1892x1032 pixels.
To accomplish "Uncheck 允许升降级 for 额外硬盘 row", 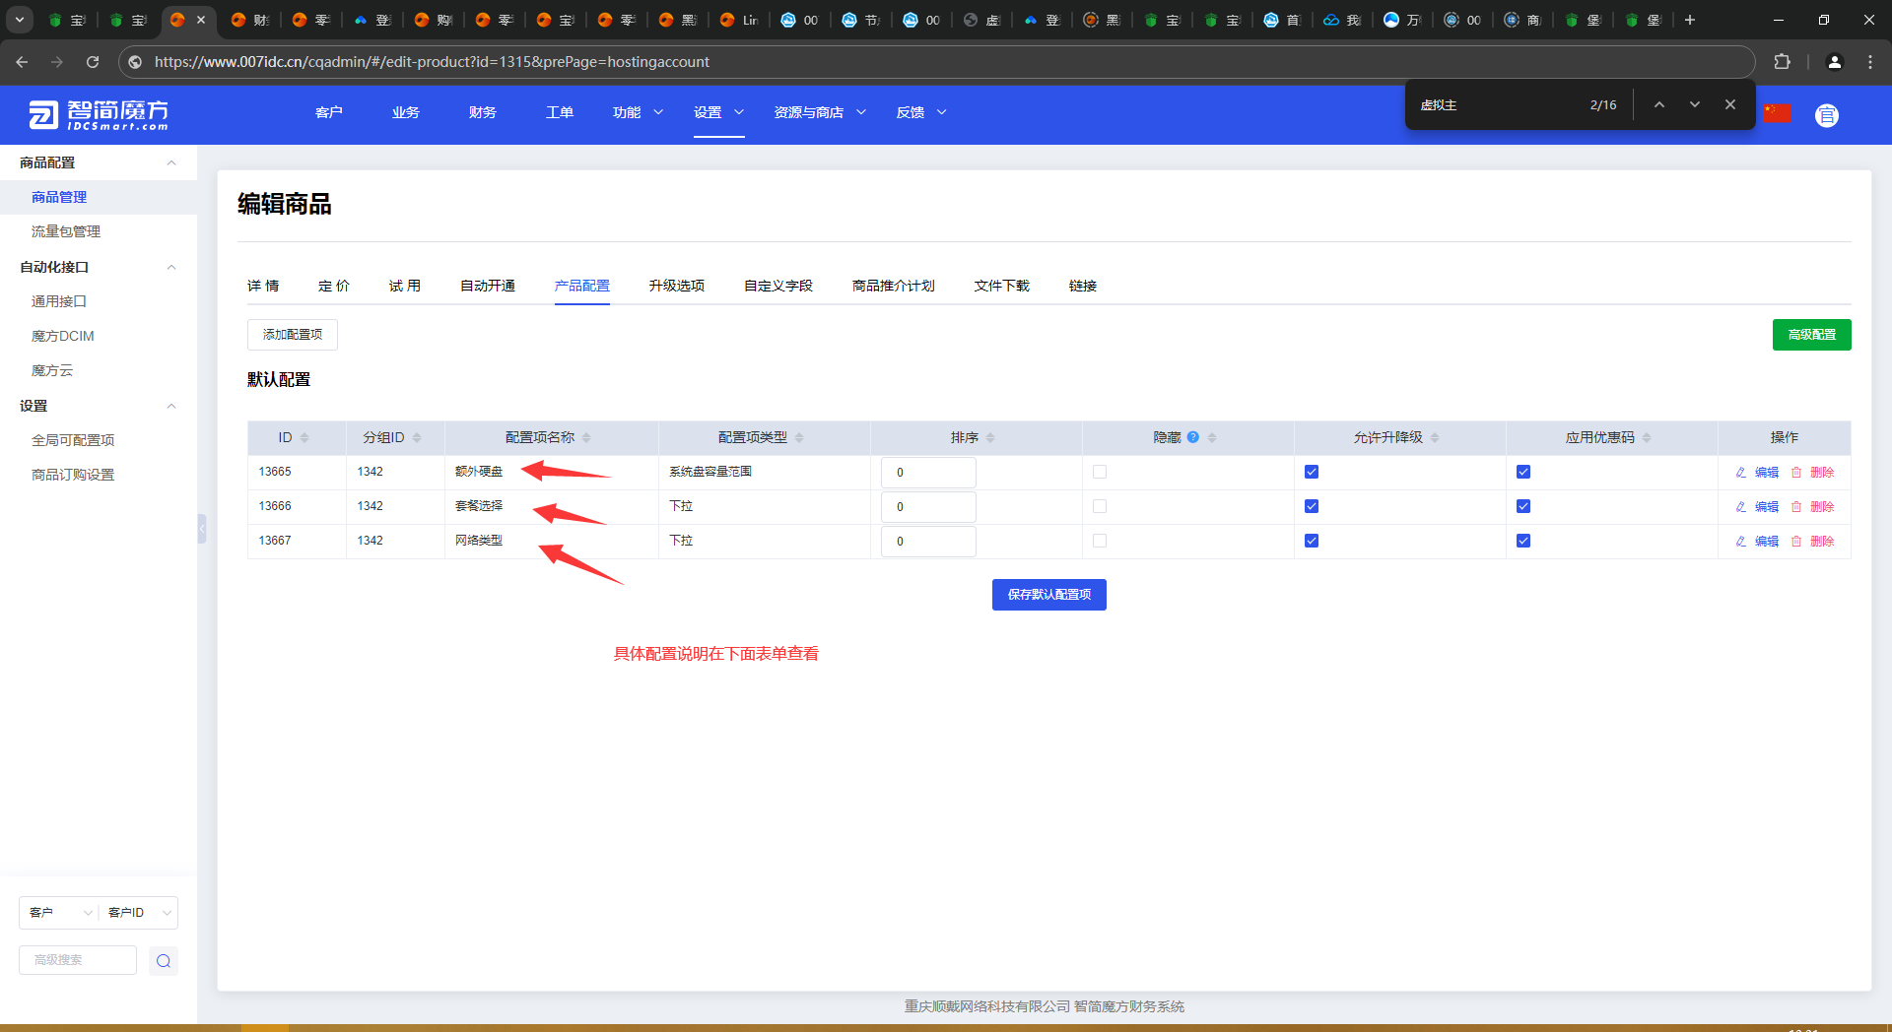I will [x=1312, y=473].
